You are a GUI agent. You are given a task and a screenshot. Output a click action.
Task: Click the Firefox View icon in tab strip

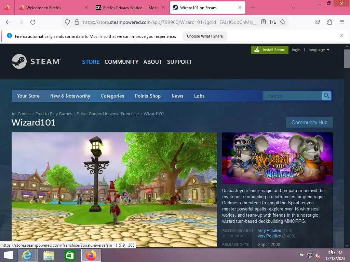pyautogui.click(x=7, y=8)
